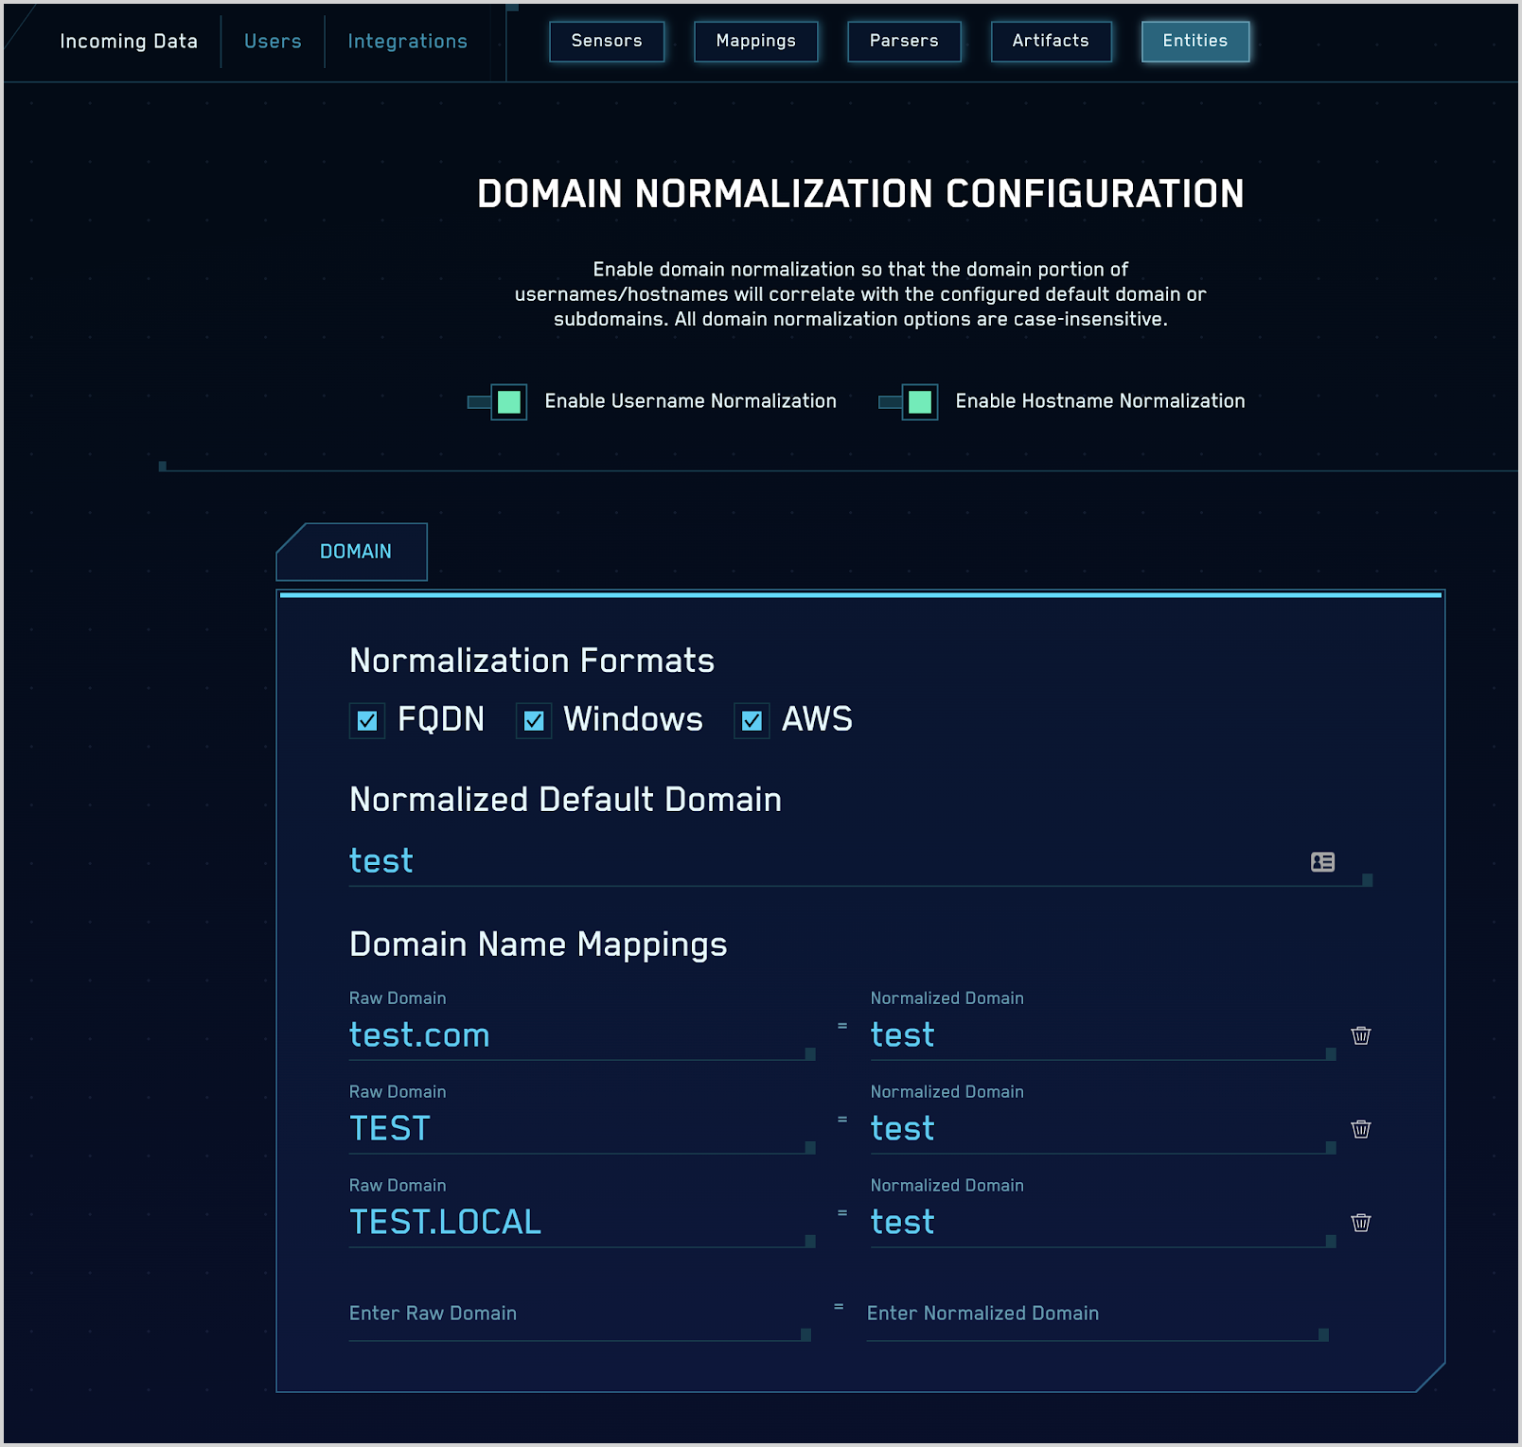
Task: Delete the TEST domain mapping
Action: tap(1360, 1128)
